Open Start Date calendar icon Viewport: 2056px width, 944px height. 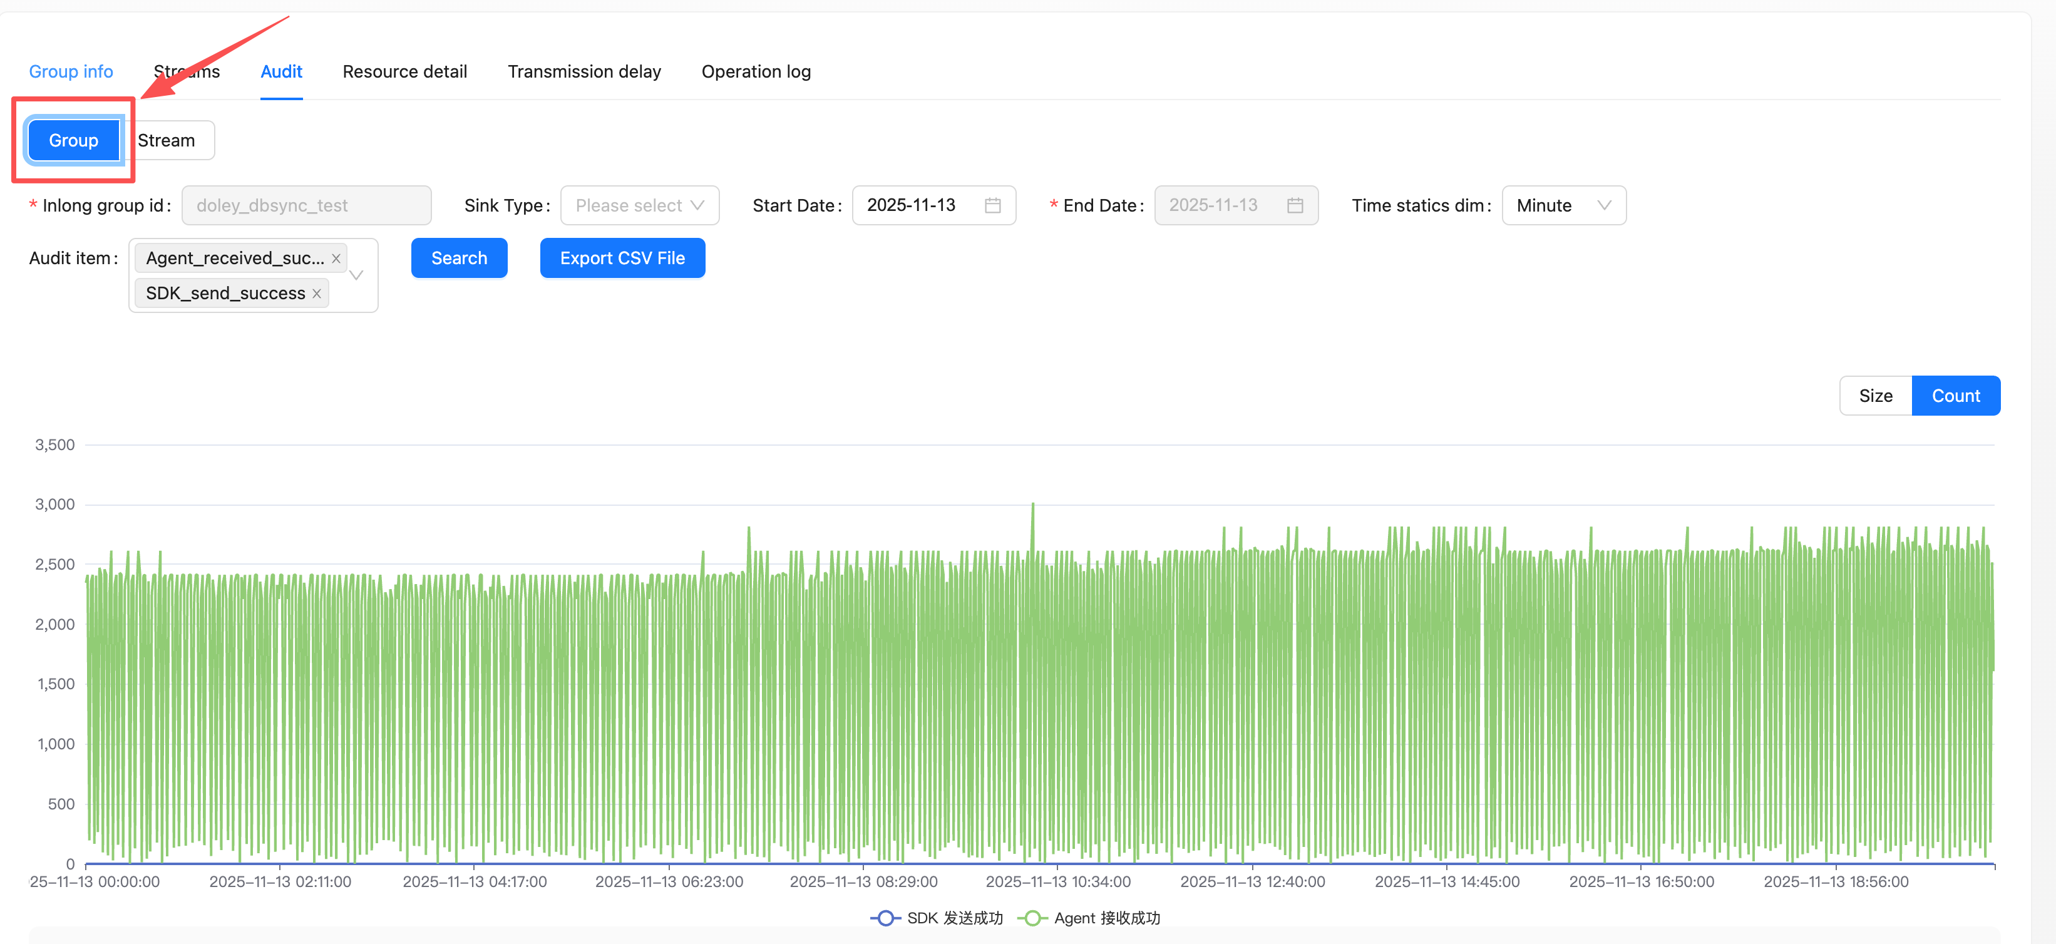tap(992, 206)
